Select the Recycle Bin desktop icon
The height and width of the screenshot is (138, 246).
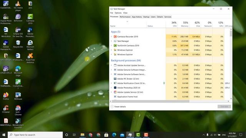pos(18,44)
